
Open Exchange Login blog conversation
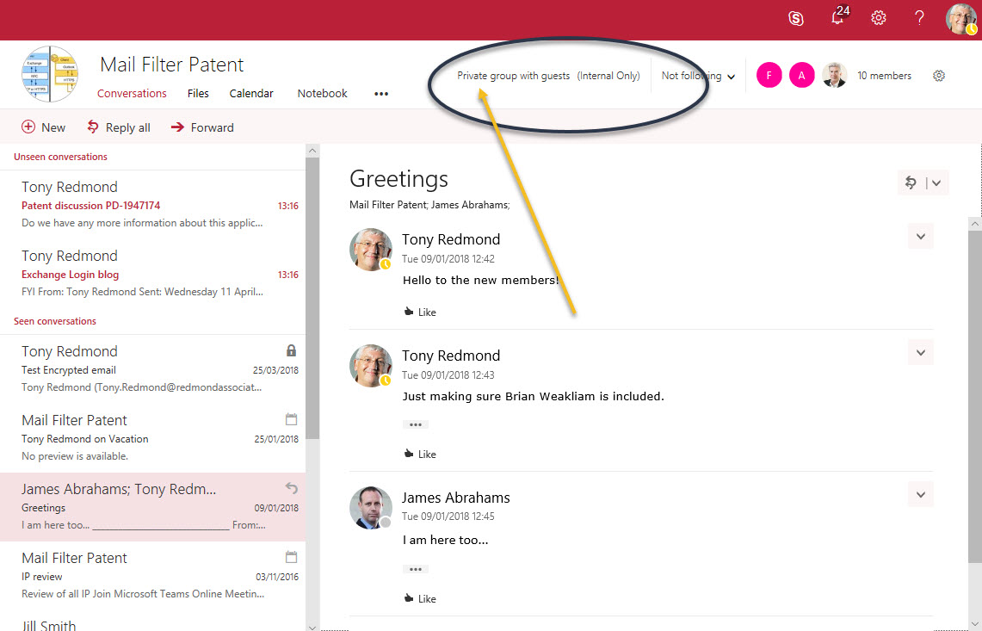[153, 274]
